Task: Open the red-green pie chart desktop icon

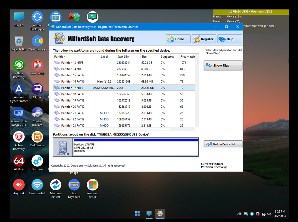Action: click(x=74, y=17)
